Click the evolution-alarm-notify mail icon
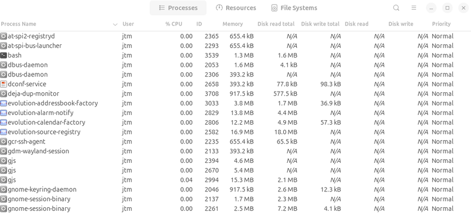 [x=3, y=113]
